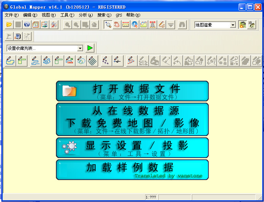Open the 帮助(H) menu

pos(133,15)
